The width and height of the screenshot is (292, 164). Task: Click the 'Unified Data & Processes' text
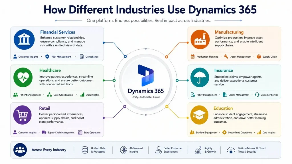tap(98, 150)
